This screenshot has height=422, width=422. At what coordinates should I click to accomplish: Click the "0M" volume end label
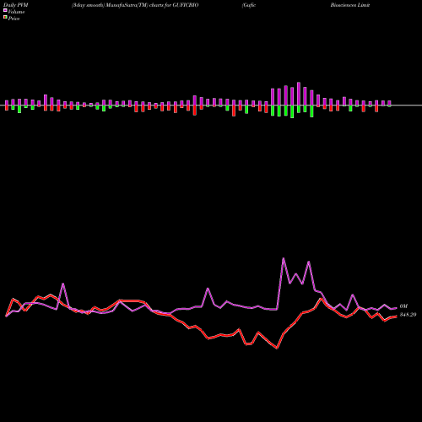click(x=403, y=306)
